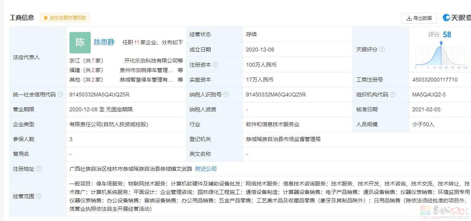The image size is (471, 221).
Task: Click 福建(共2家) region entry
Action: coord(86,70)
